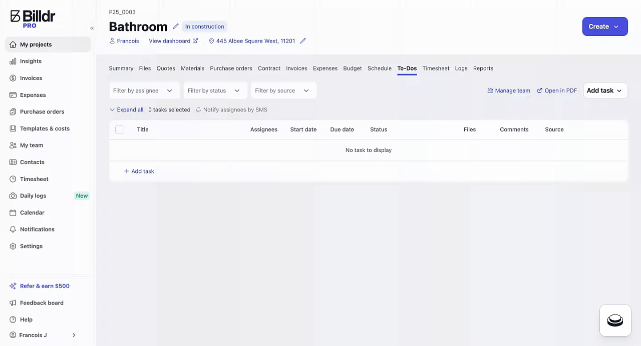Screen dimensions: 641x346
Task: Click the Status column header
Action: point(379,129)
